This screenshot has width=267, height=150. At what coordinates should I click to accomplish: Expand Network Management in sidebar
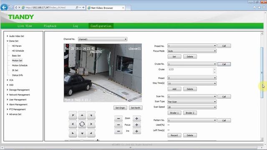click(x=8, y=95)
